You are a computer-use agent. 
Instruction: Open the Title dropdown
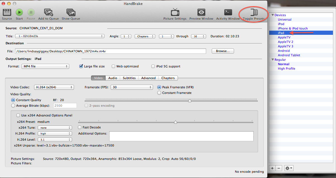point(60,36)
